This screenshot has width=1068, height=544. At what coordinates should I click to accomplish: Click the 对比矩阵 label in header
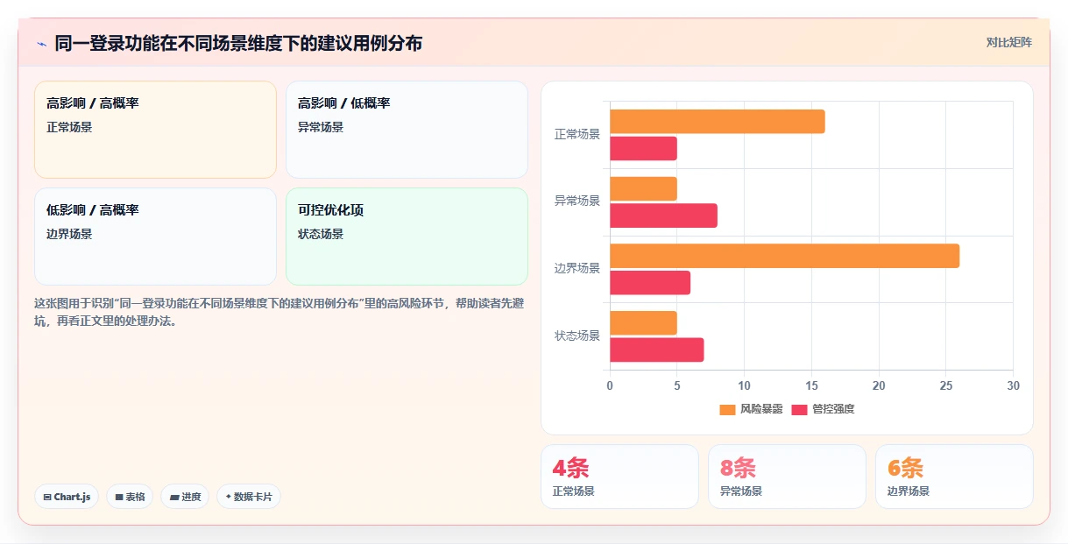pos(1008,42)
